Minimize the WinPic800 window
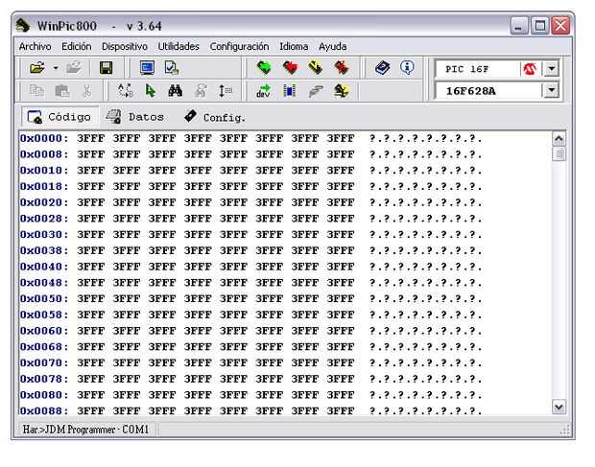The width and height of the screenshot is (595, 467). tap(519, 26)
